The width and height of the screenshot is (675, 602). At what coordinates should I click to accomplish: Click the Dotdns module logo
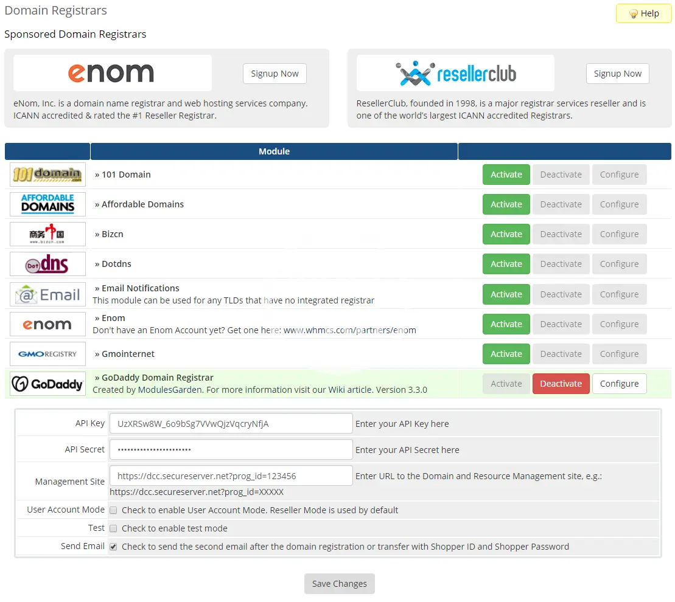47,264
